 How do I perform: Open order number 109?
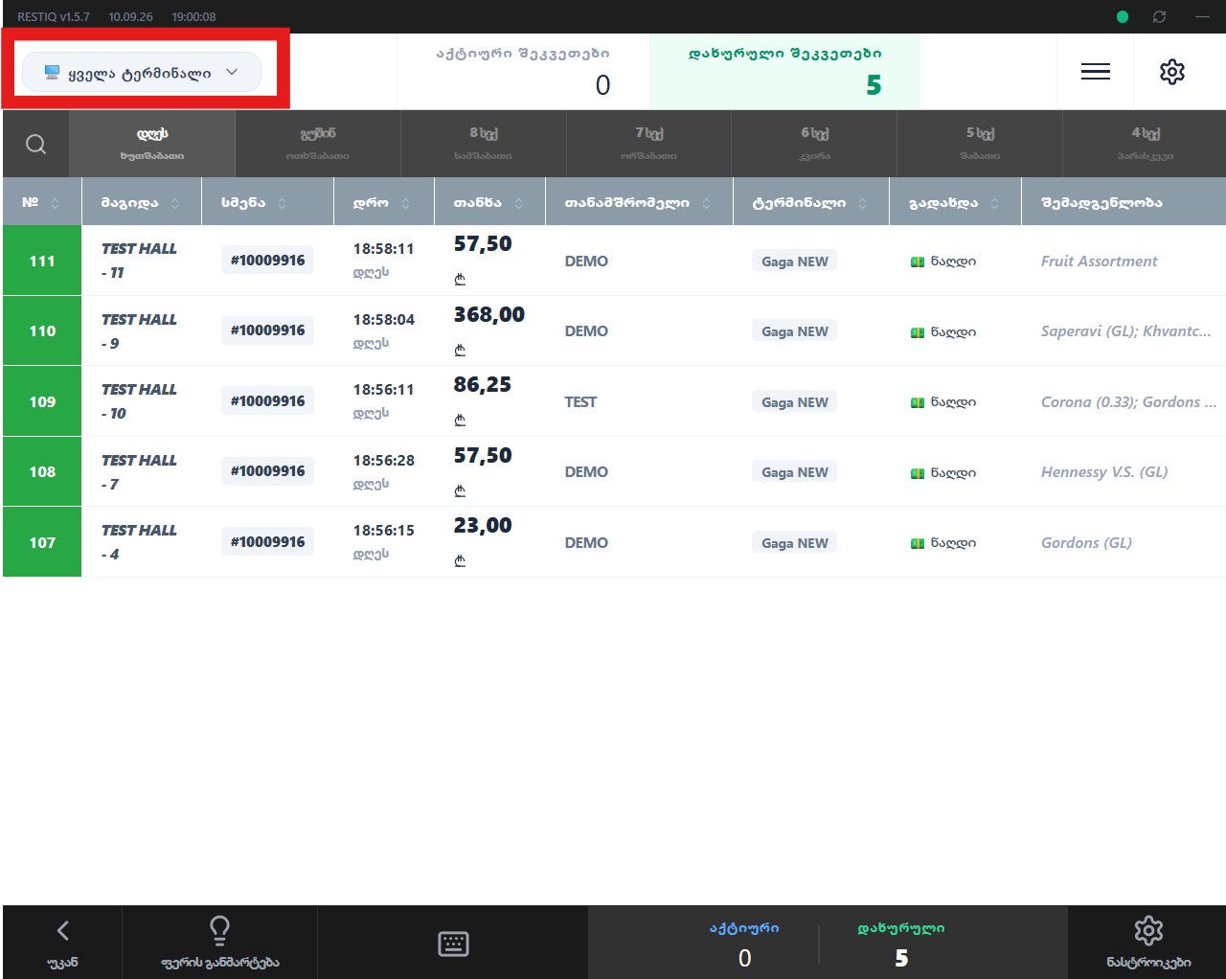pyautogui.click(x=42, y=401)
